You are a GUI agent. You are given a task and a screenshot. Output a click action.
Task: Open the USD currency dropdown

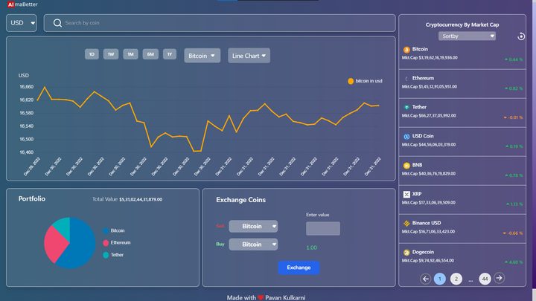click(22, 23)
